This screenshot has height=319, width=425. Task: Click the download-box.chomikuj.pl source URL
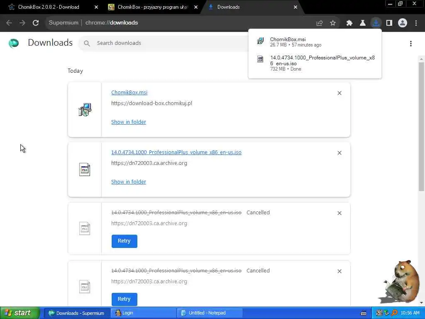(x=152, y=103)
